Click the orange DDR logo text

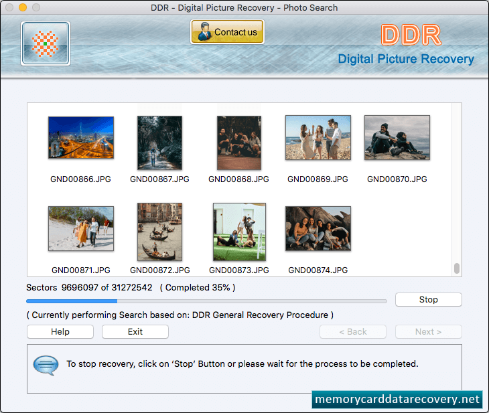pos(411,35)
